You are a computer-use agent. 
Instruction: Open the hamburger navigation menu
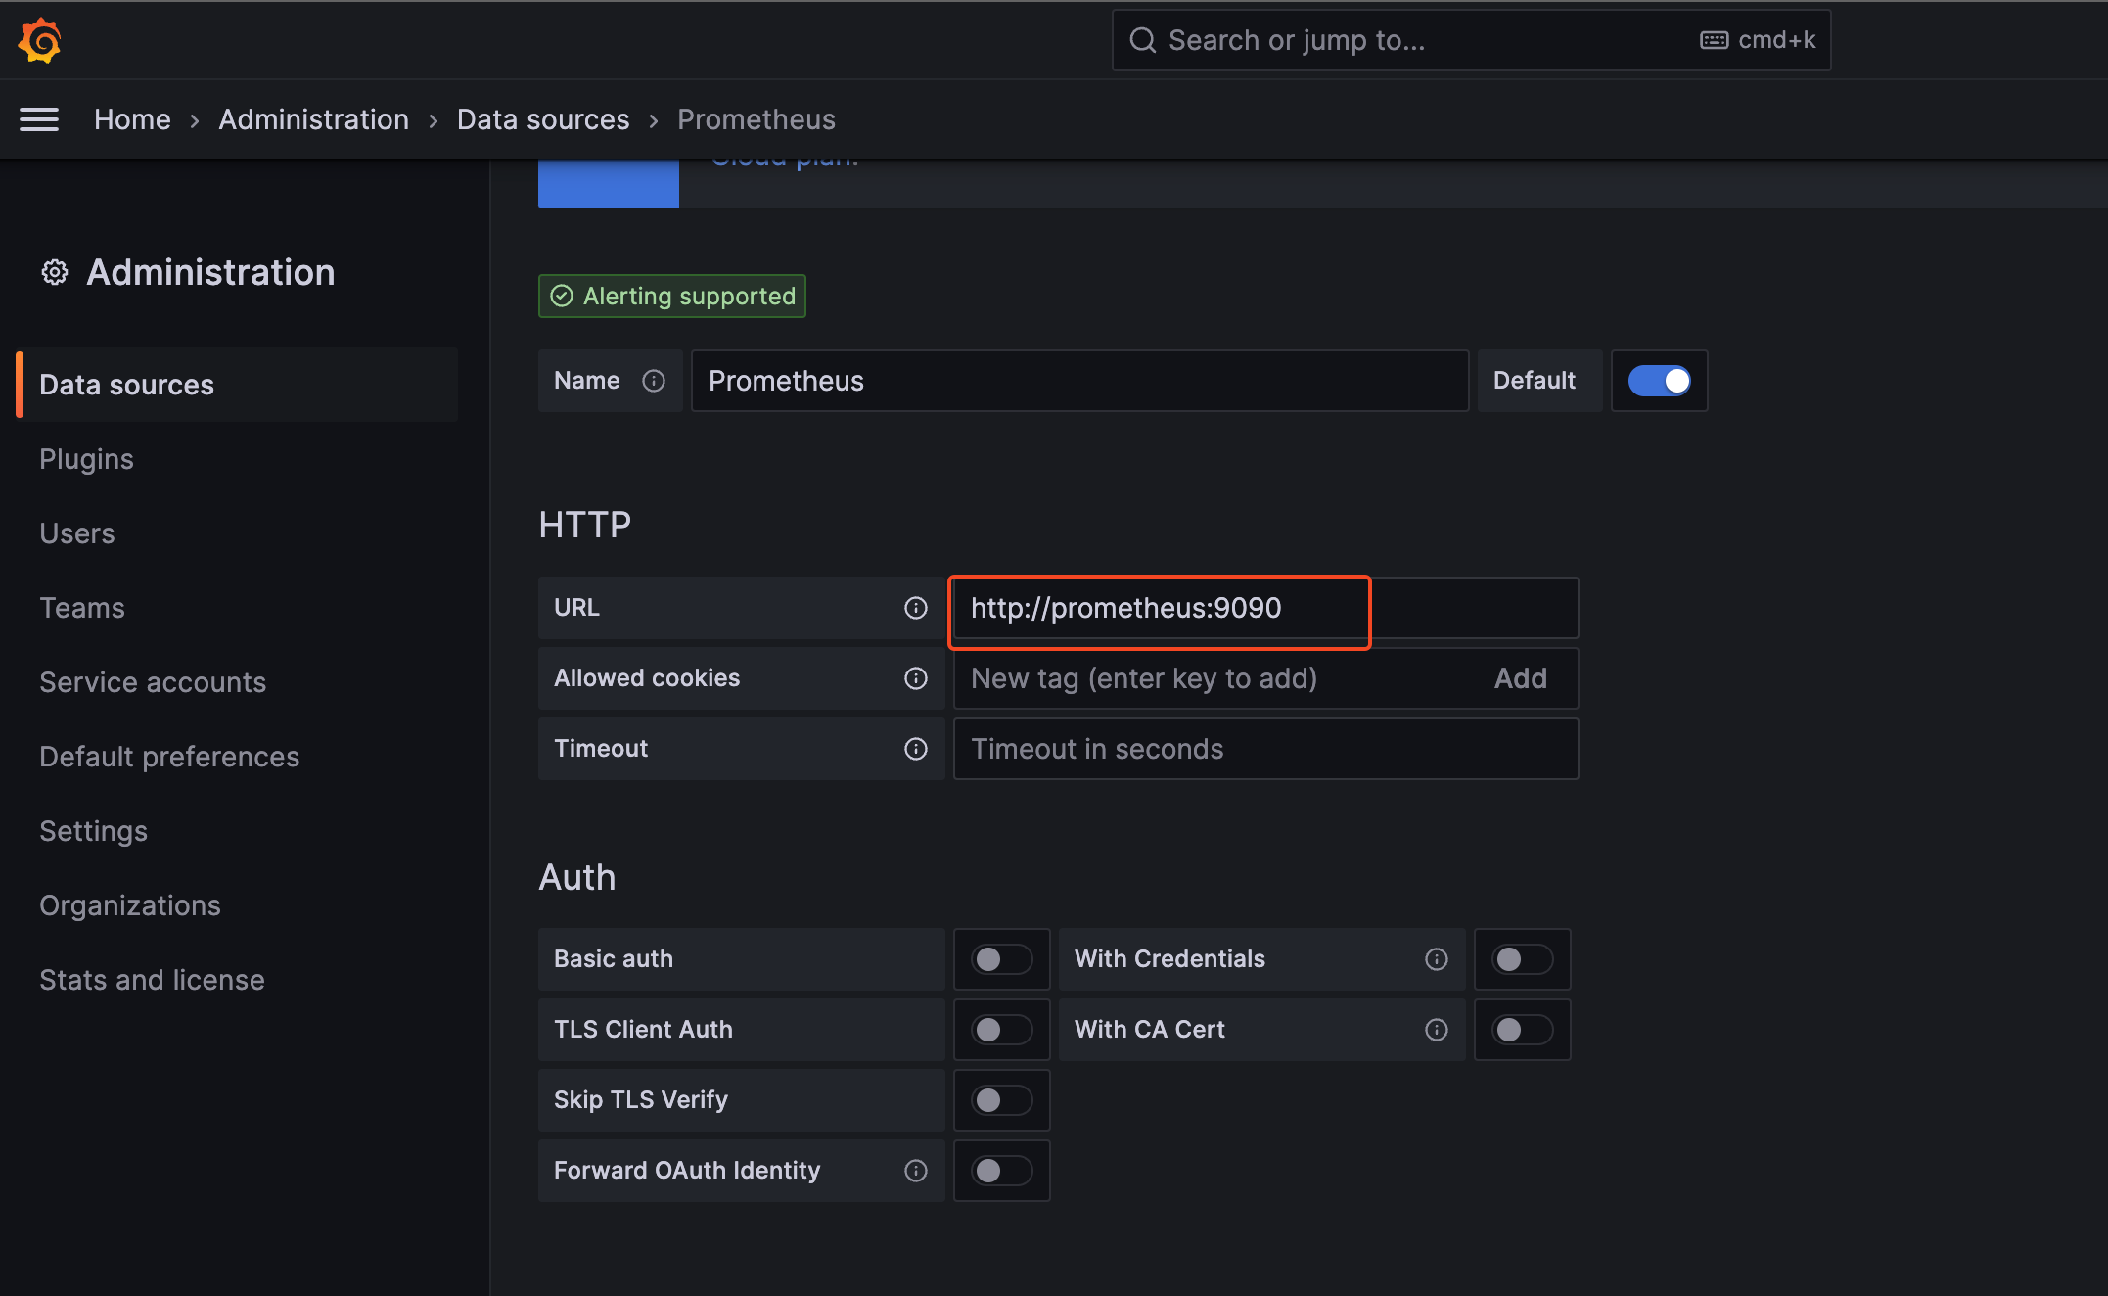click(39, 119)
